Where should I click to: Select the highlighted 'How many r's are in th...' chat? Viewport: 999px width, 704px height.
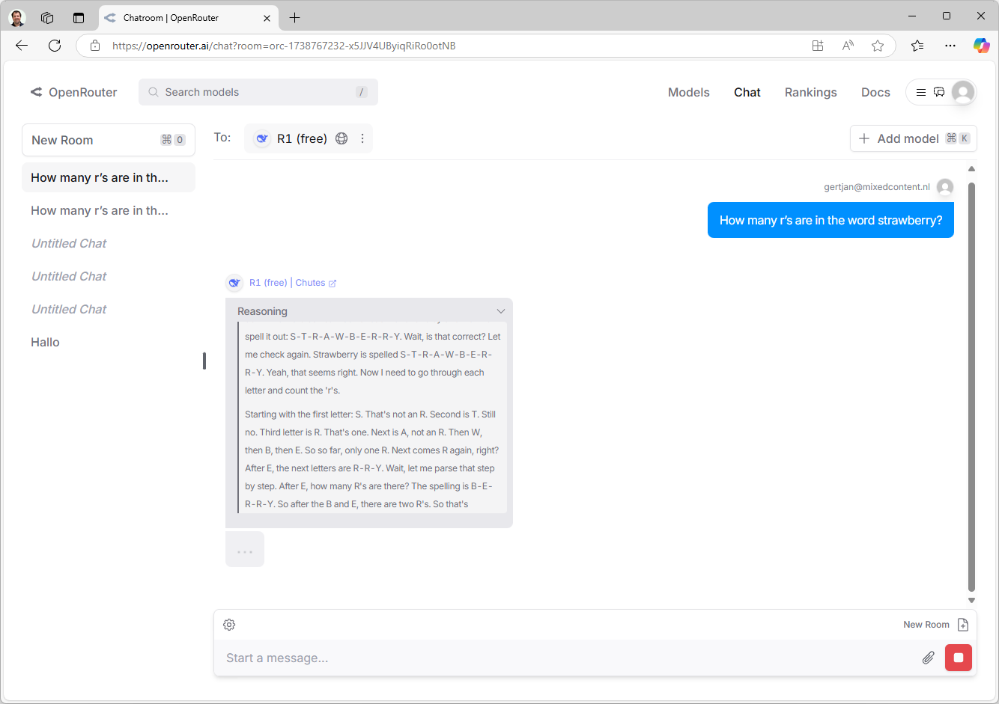pos(109,177)
